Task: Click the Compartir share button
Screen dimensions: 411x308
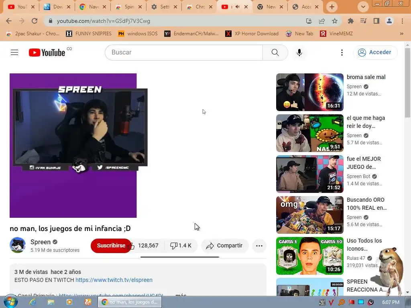Action: tap(225, 246)
